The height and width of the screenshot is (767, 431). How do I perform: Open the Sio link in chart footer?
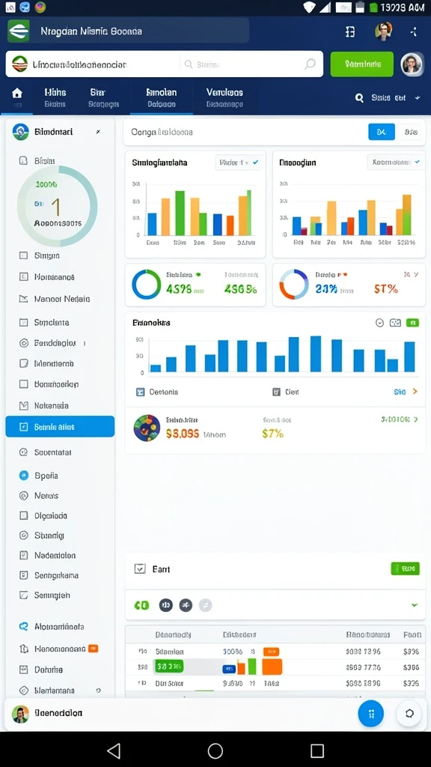coord(400,392)
